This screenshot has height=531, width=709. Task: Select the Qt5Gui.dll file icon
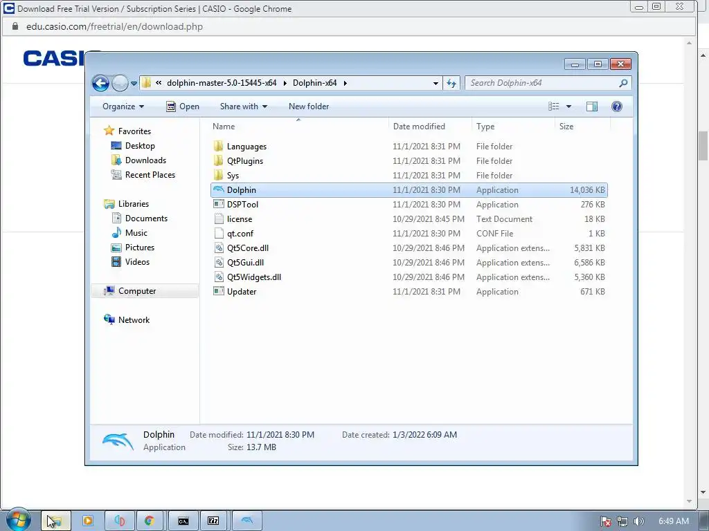218,262
